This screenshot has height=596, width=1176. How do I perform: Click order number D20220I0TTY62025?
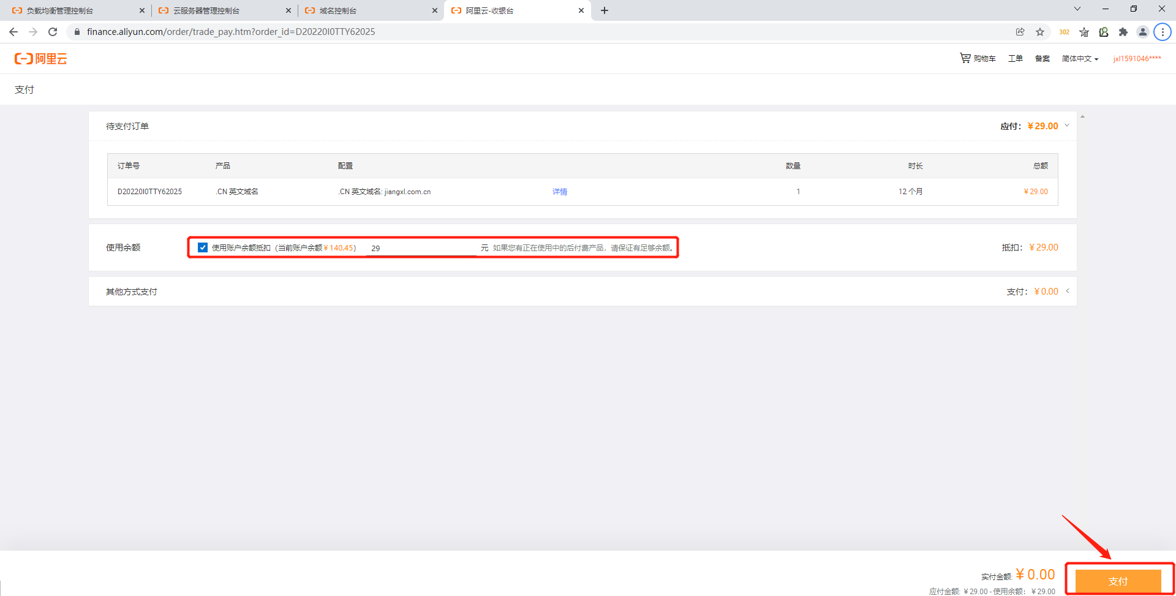[x=149, y=192]
